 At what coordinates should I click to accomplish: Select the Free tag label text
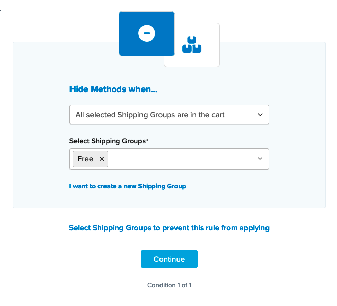tap(85, 159)
